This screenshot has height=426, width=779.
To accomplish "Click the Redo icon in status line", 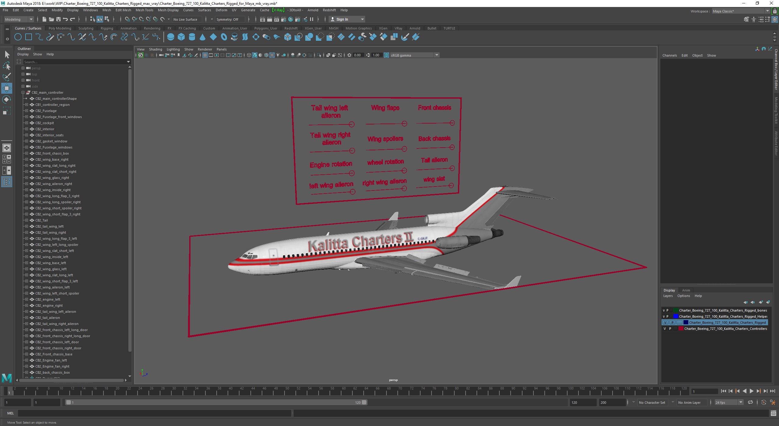I will 72,19.
